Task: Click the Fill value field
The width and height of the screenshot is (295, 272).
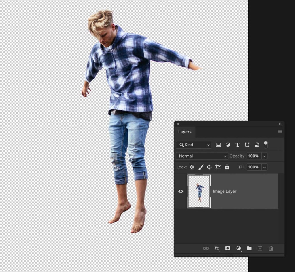Action: click(x=254, y=167)
